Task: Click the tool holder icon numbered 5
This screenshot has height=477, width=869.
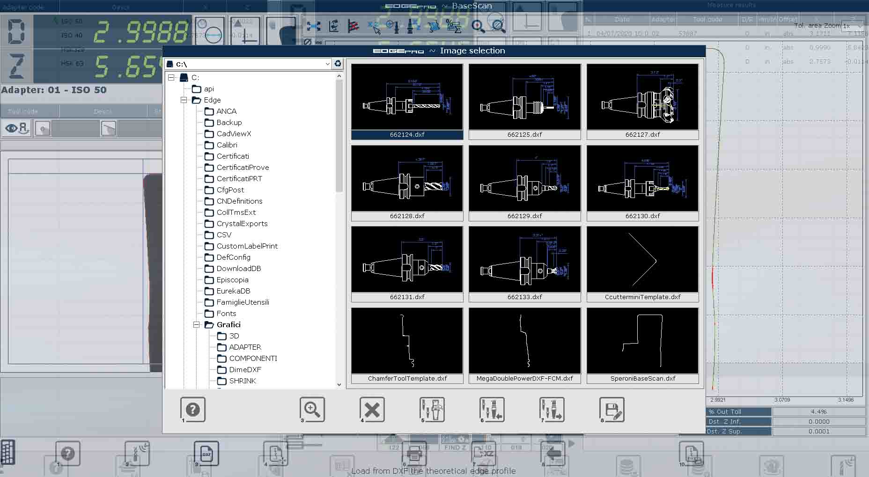Action: 432,410
